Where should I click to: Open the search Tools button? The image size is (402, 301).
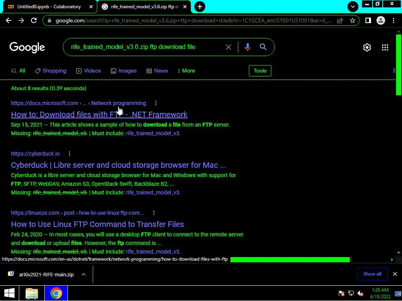260,71
